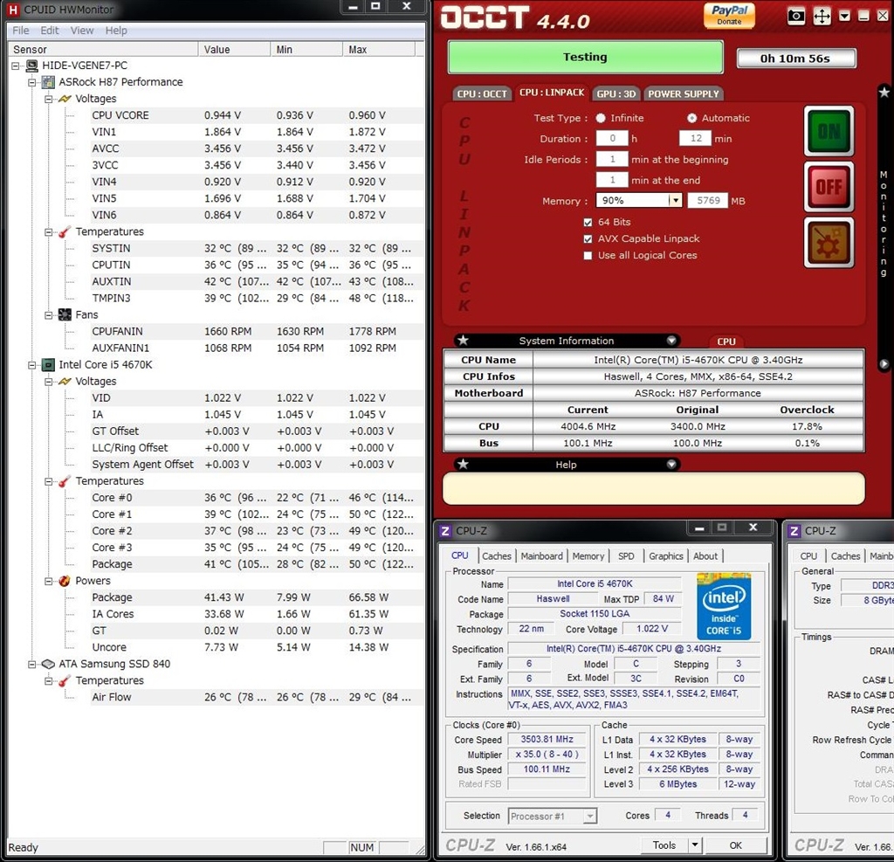Image resolution: width=894 pixels, height=862 pixels.
Task: Open the About tab in first CPU-Z
Action: 705,556
